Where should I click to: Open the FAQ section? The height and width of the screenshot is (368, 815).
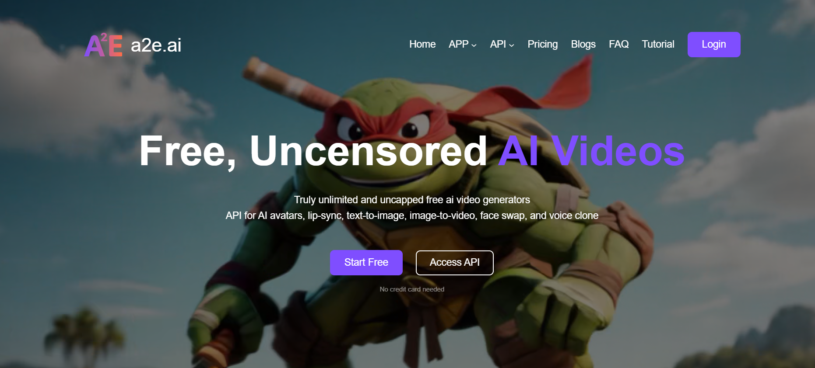[618, 44]
